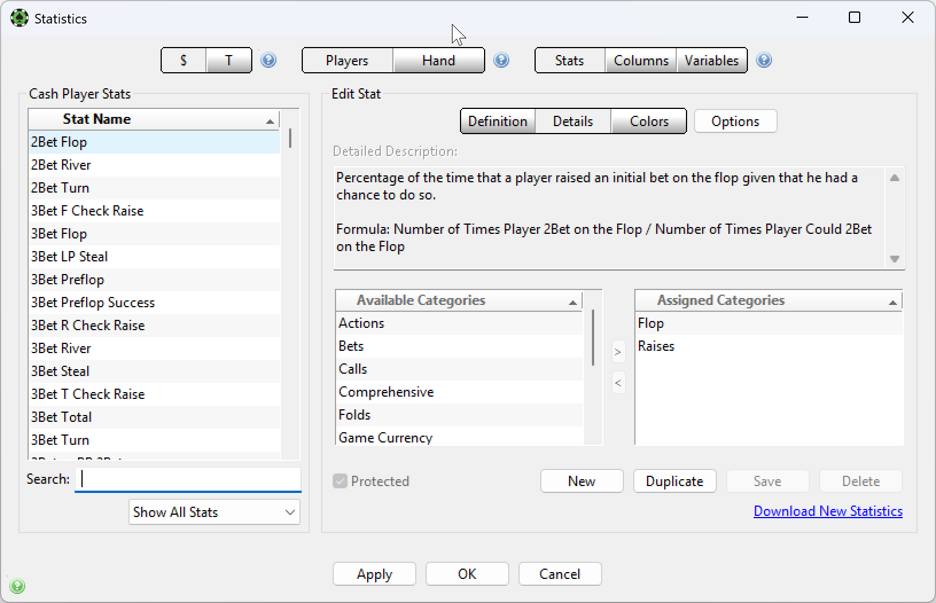Image resolution: width=936 pixels, height=603 pixels.
Task: Switch to Colors tab
Action: tap(649, 121)
